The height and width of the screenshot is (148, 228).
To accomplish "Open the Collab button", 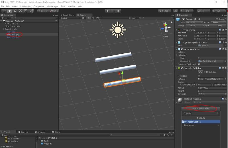I will coord(165,11).
